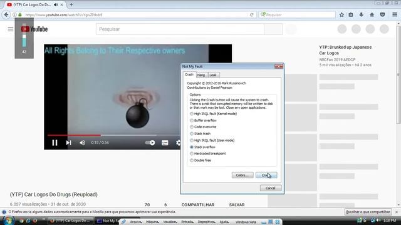Open the YouTube hamburger menu
Viewport: 401px width, 225px height.
[11, 29]
